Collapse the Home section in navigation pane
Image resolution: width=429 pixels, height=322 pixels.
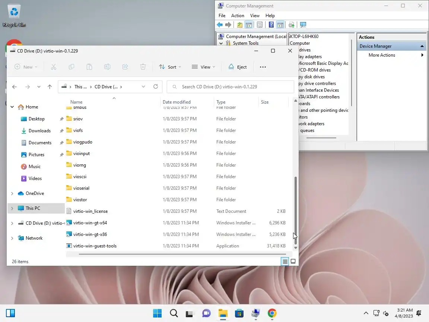[x=12, y=107]
